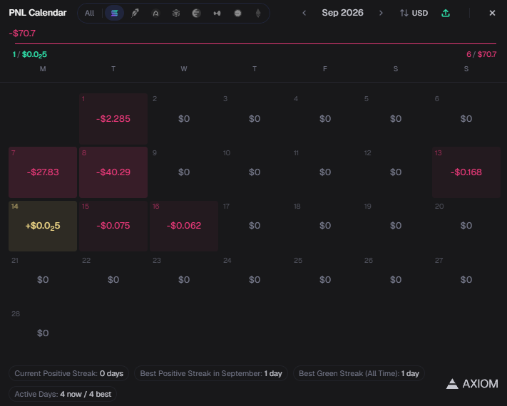The image size is (507, 406).
Task: Select the circled A chain filter icon
Action: pos(156,14)
